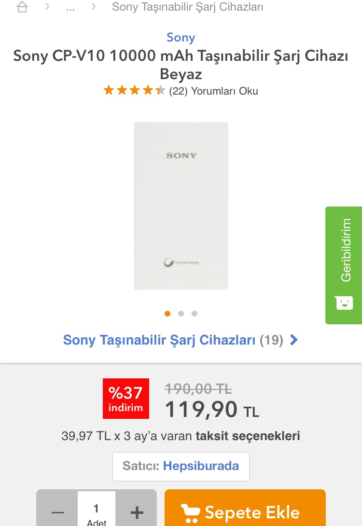The height and width of the screenshot is (526, 362).
Task: Open the Sony brand link
Action: click(x=181, y=37)
